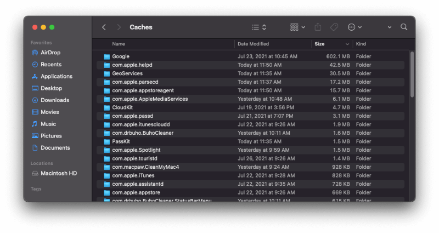Viewport: 439px width, 233px height.
Task: Open the group-by grid dropdown
Action: [x=297, y=27]
